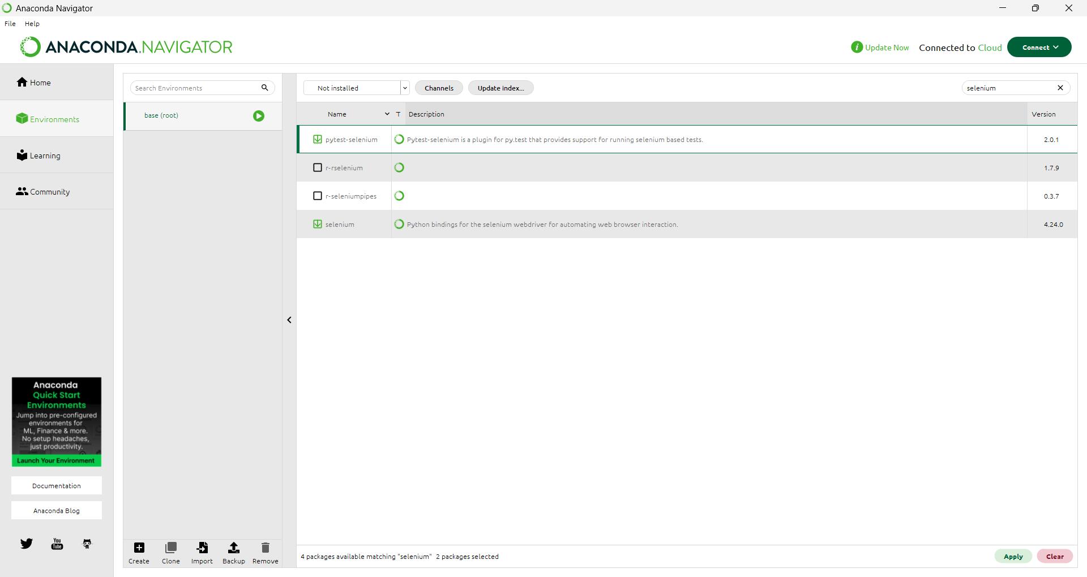Click the r-rselenium package type icon
The height and width of the screenshot is (577, 1087).
pos(399,167)
